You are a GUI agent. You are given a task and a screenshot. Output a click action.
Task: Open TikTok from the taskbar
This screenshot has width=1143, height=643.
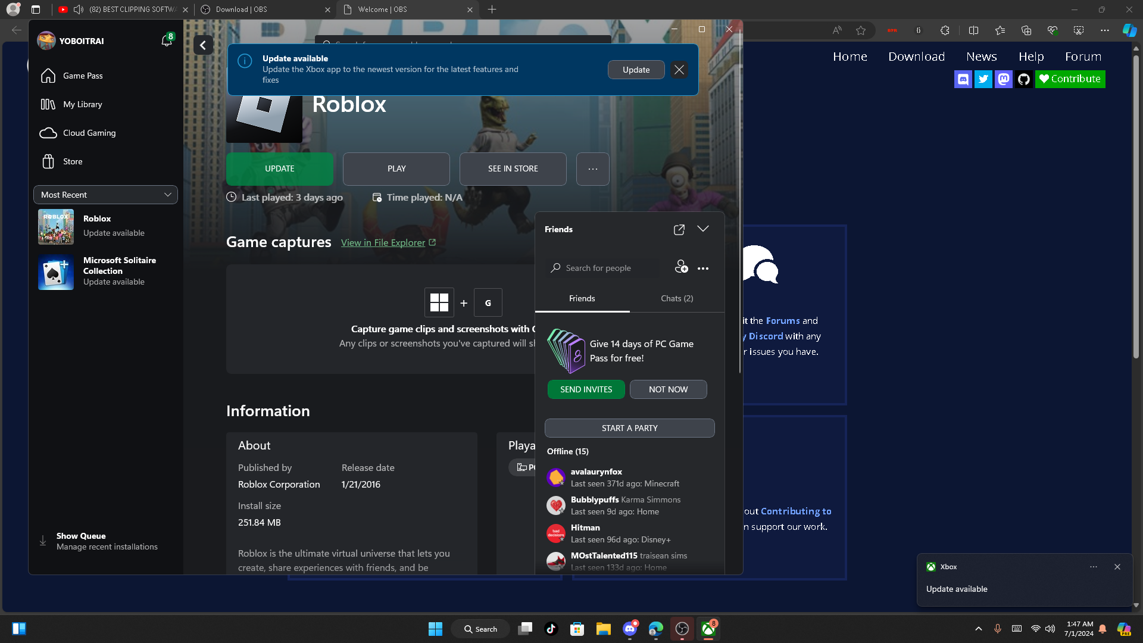coord(551,629)
